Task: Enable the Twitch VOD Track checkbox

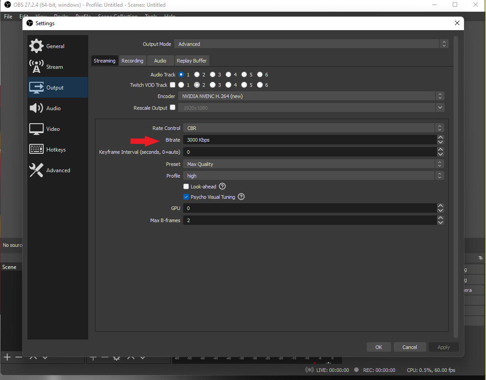Action: [x=173, y=85]
